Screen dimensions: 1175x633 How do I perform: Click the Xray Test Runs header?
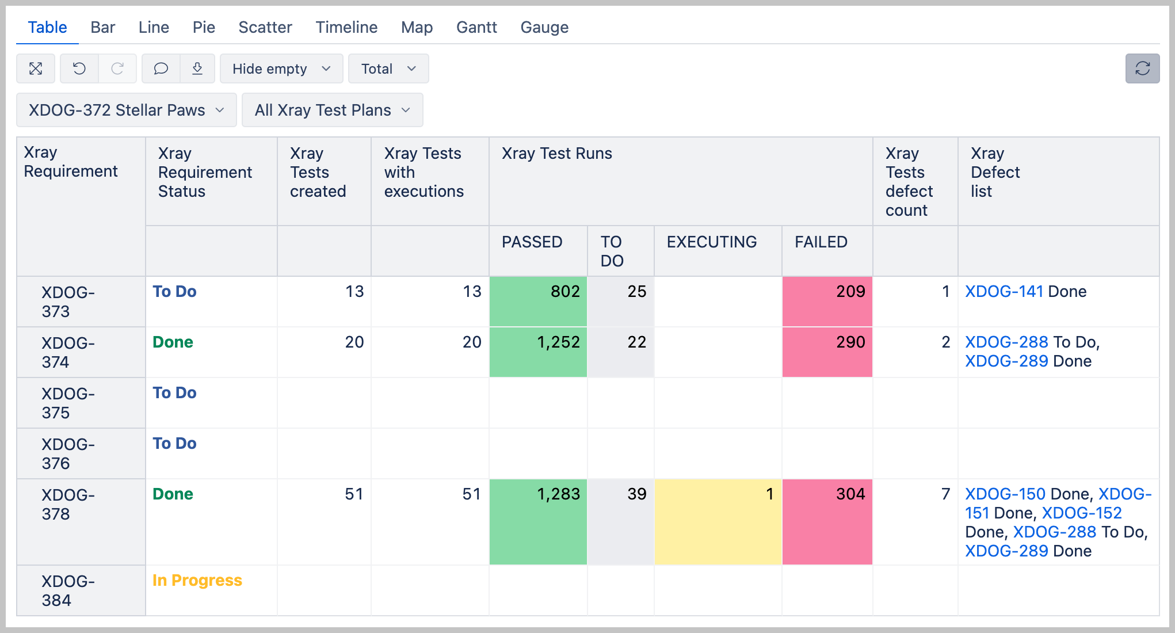pyautogui.click(x=556, y=154)
